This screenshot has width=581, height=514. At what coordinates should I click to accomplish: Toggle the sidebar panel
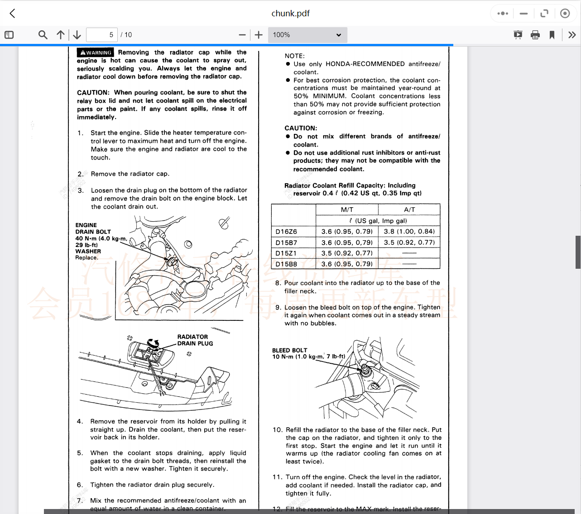[x=9, y=35]
